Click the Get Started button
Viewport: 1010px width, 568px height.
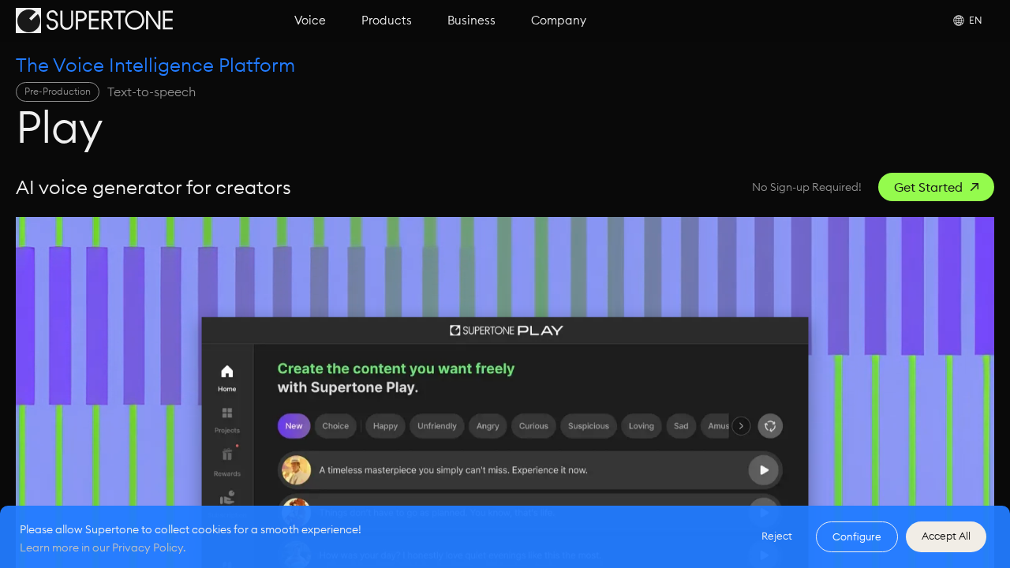tap(936, 187)
